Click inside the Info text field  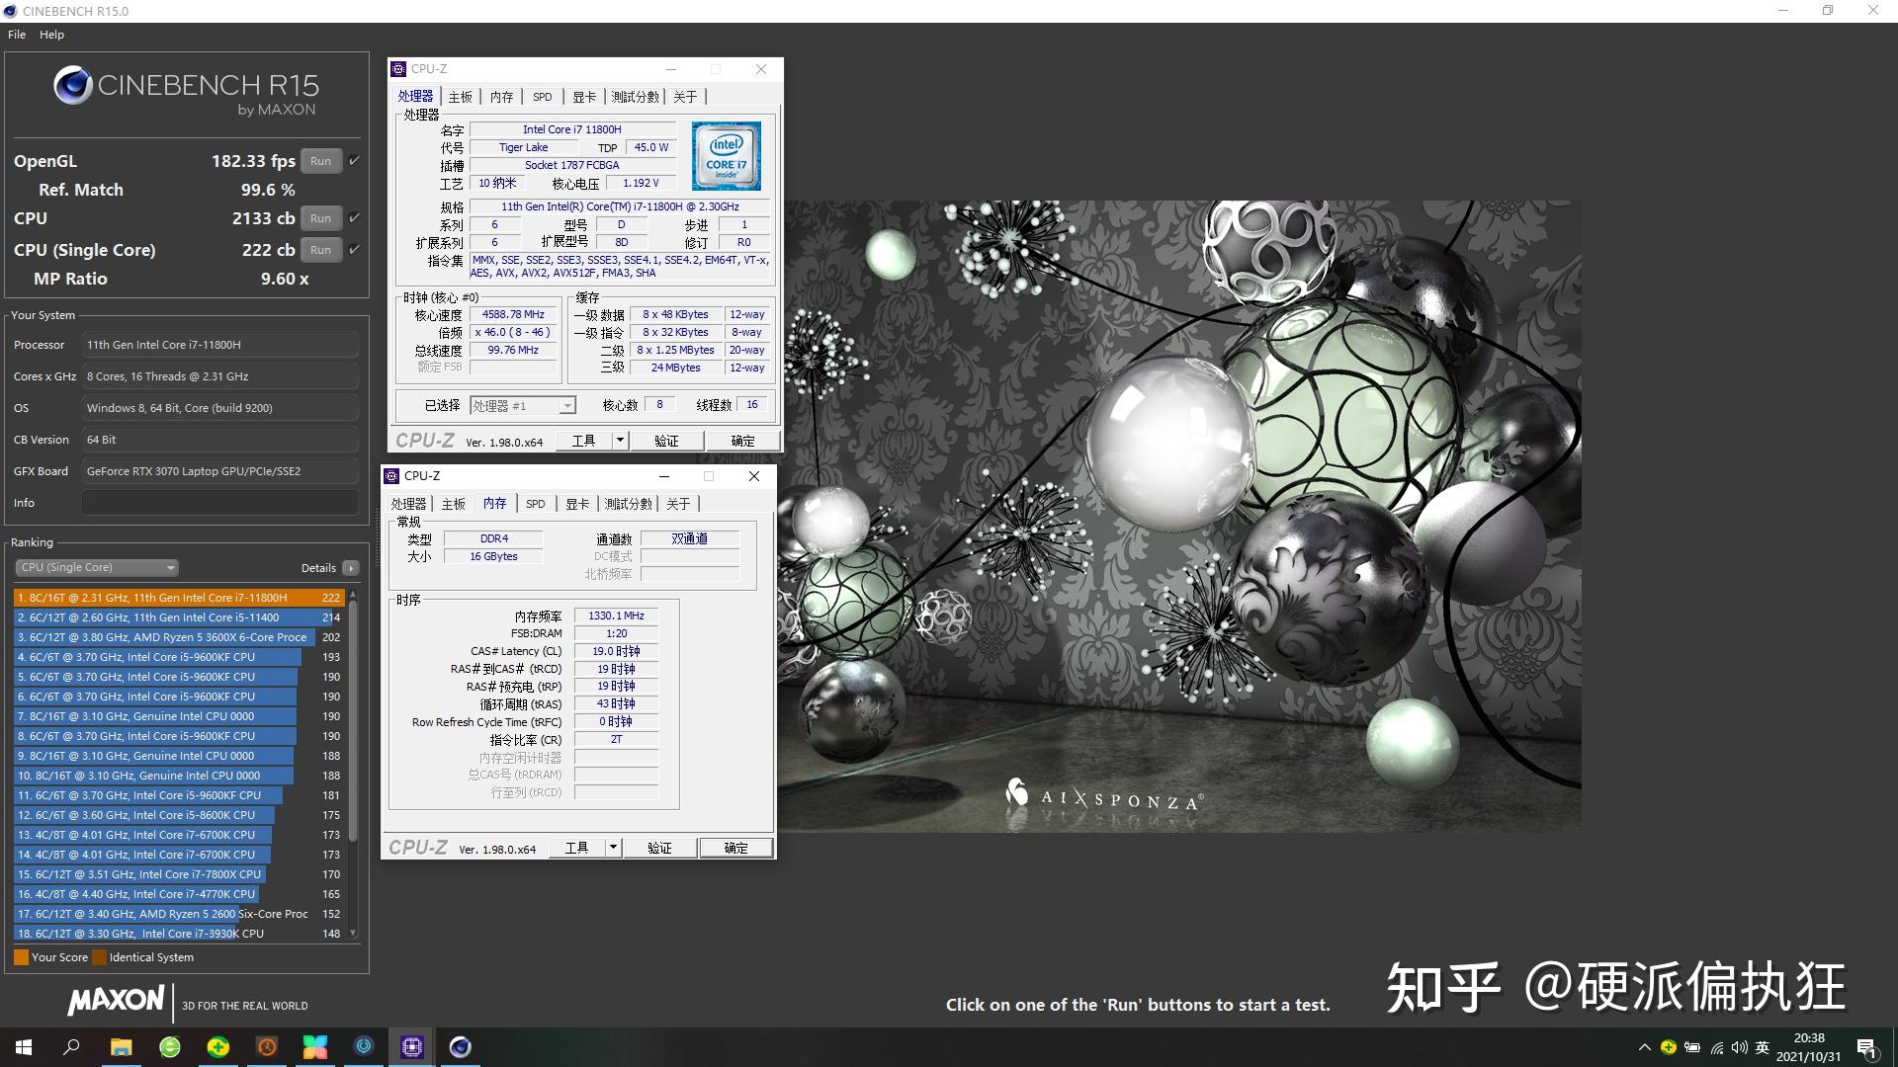[219, 502]
